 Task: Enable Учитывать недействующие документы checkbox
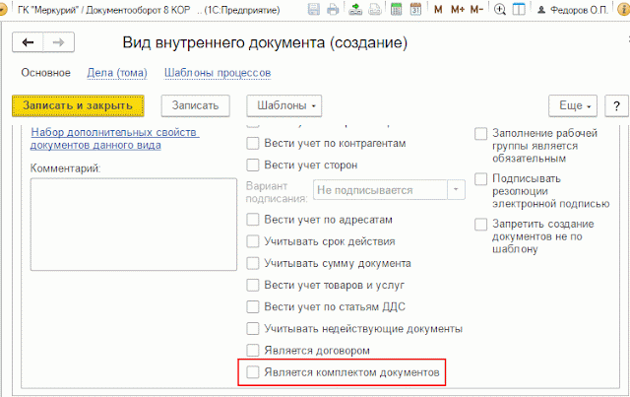click(x=252, y=329)
